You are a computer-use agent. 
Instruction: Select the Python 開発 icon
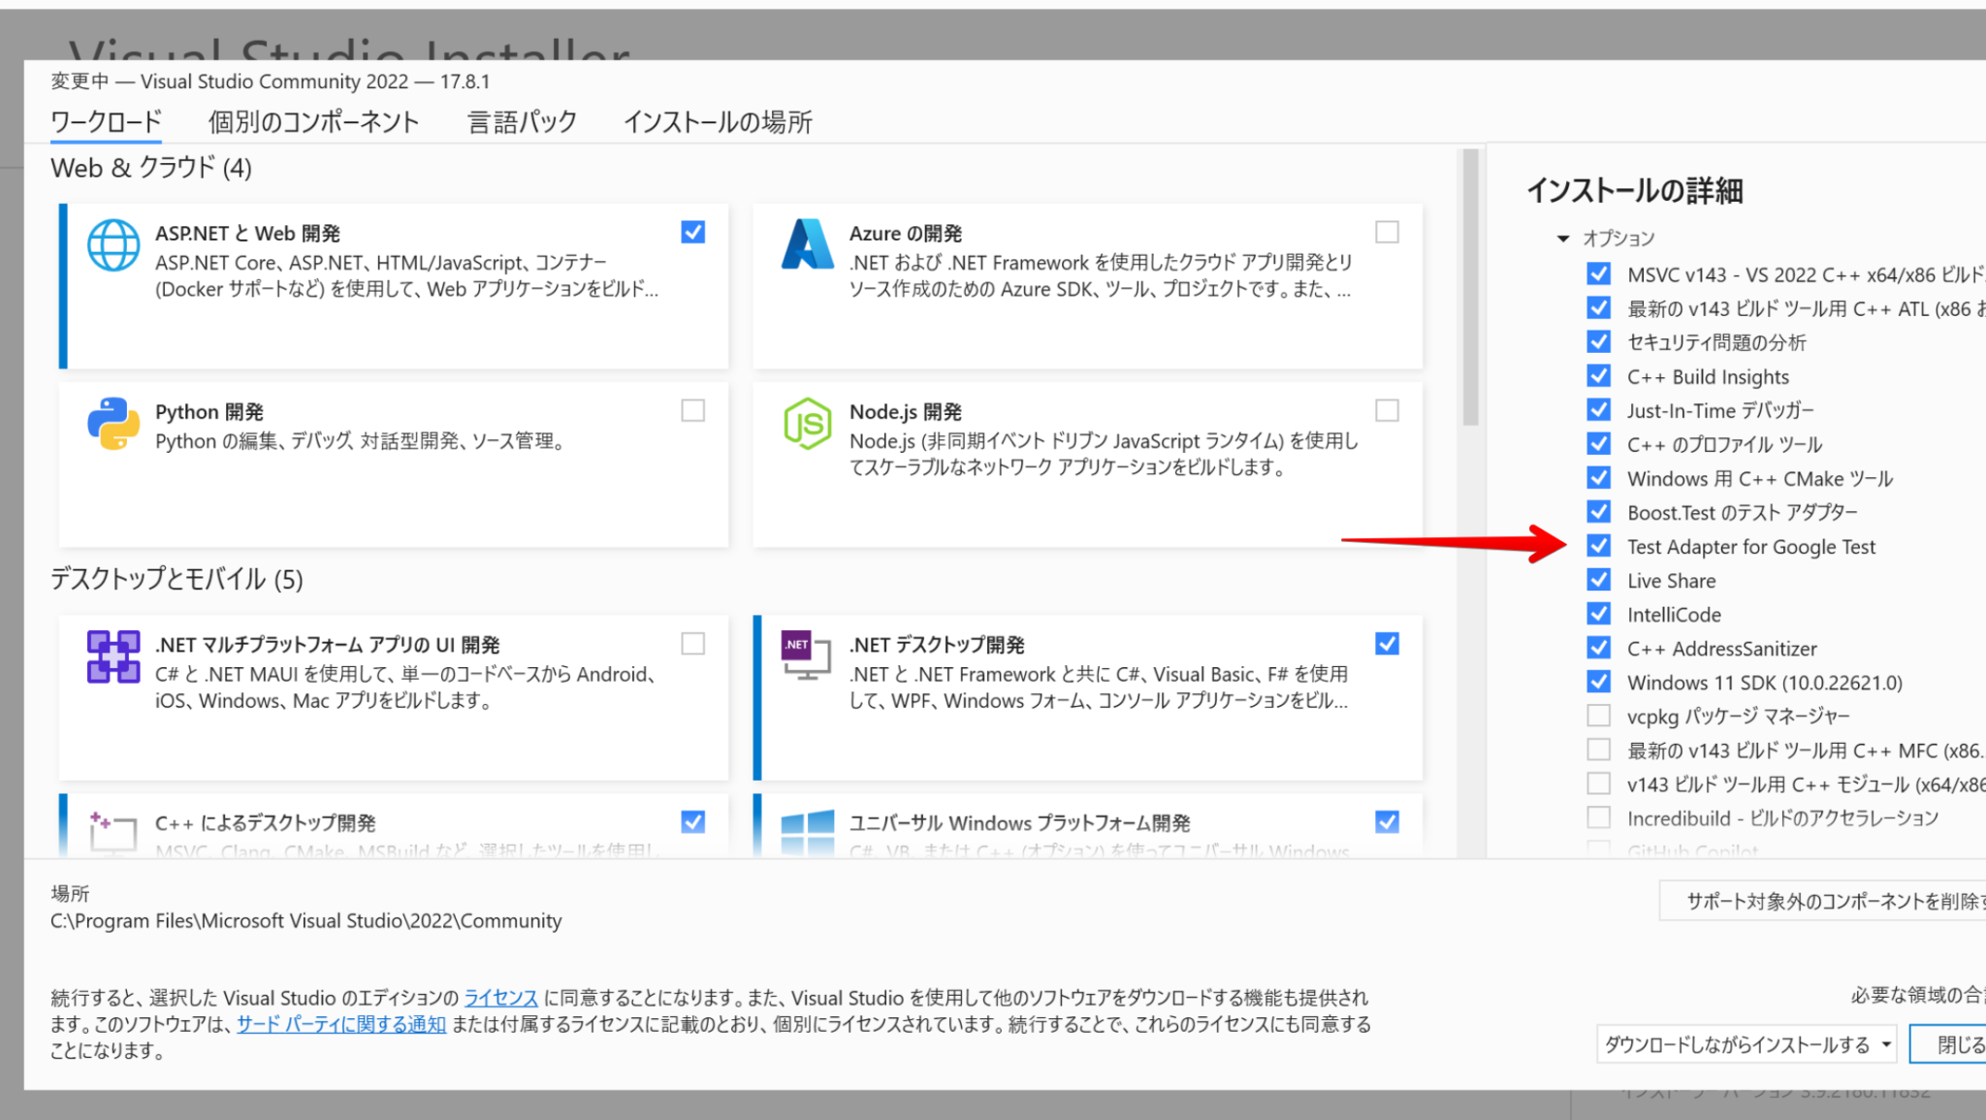112,423
